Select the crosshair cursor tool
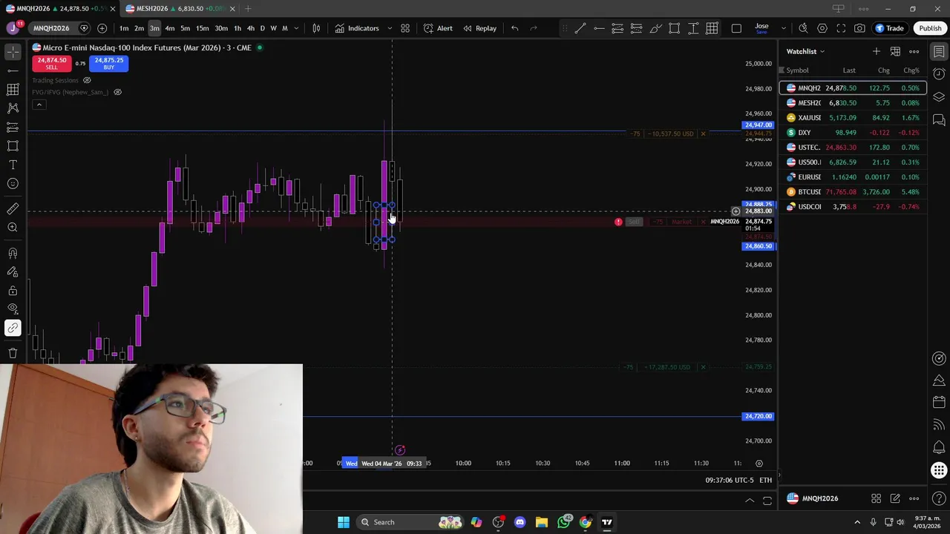 point(13,52)
